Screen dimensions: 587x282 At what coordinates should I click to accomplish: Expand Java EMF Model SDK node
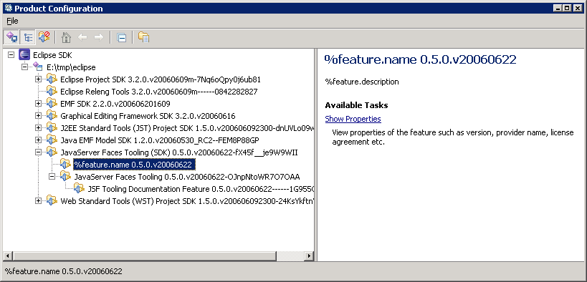pyautogui.click(x=38, y=140)
